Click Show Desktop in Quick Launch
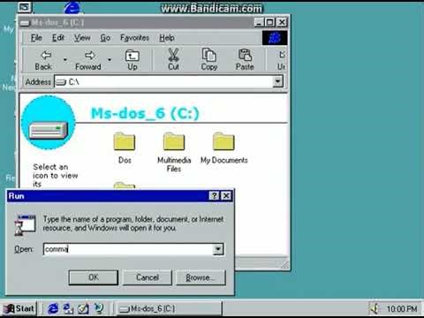The width and height of the screenshot is (424, 318). click(x=83, y=308)
